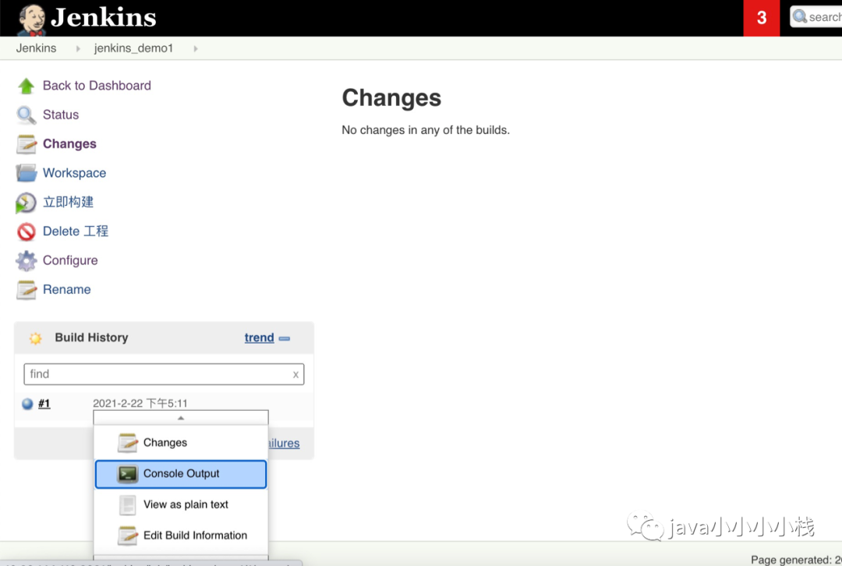Click the Jenkins breadcrumb link
Image resolution: width=842 pixels, height=566 pixels.
coord(36,48)
